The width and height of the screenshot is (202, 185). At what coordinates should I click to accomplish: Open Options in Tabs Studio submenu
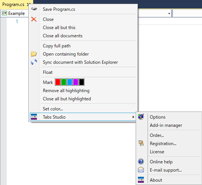coord(169,117)
